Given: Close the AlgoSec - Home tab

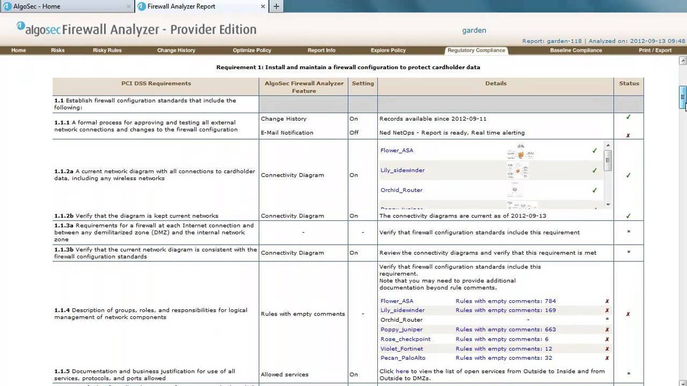Looking at the screenshot, I should click(x=128, y=6).
